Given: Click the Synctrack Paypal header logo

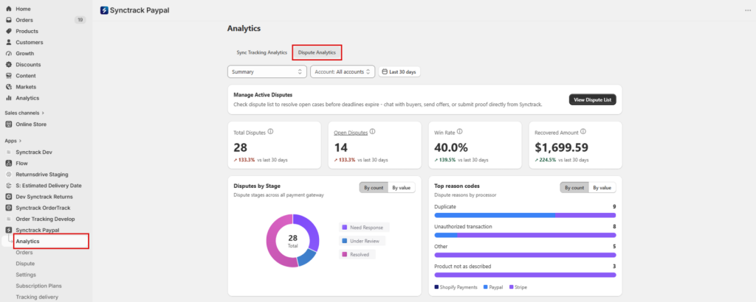Looking at the screenshot, I should coord(104,10).
